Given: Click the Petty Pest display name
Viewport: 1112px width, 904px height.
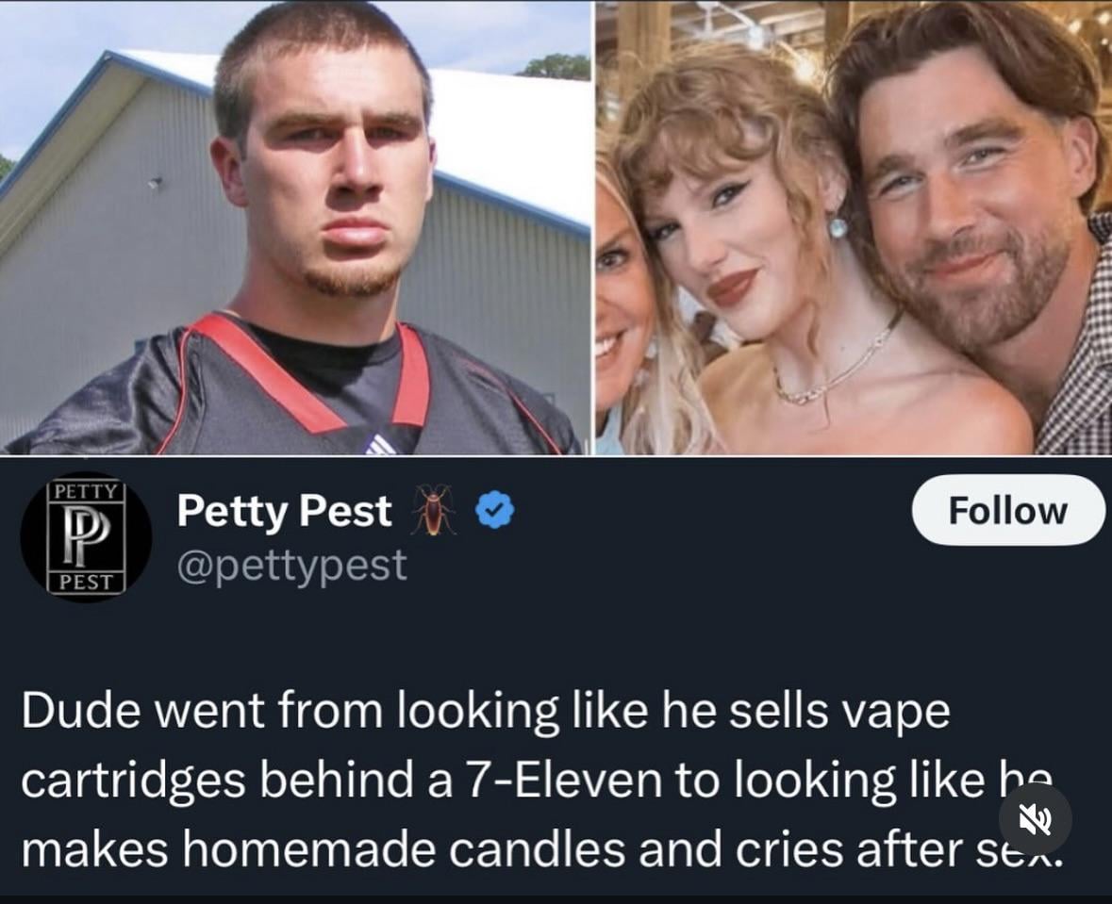Looking at the screenshot, I should [284, 511].
